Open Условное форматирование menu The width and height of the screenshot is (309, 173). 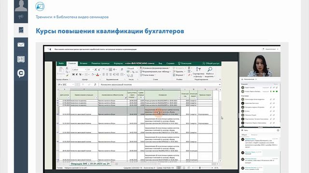(155, 68)
